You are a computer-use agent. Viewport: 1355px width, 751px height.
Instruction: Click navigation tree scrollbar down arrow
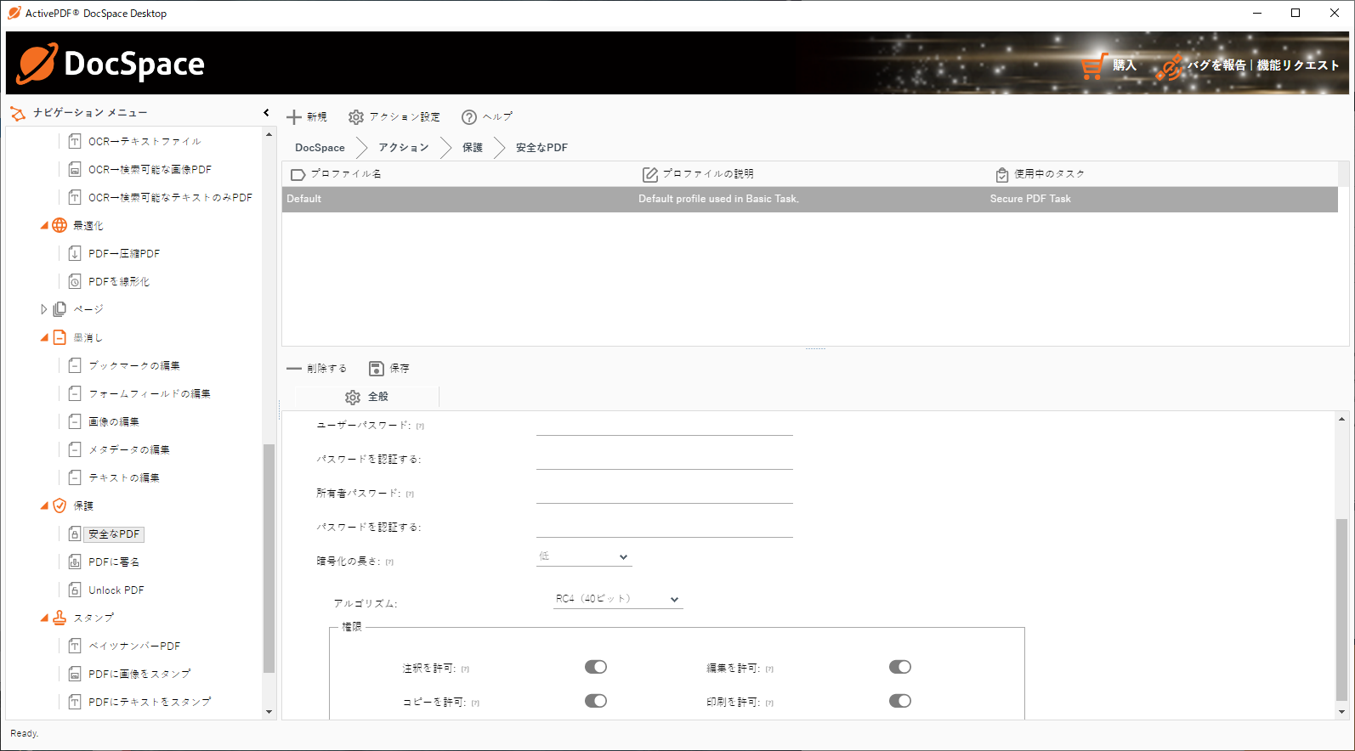(x=269, y=712)
